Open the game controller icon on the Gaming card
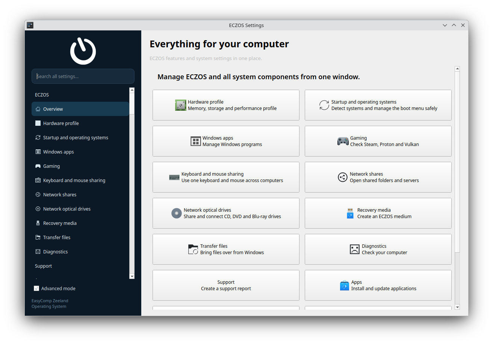 tap(343, 141)
